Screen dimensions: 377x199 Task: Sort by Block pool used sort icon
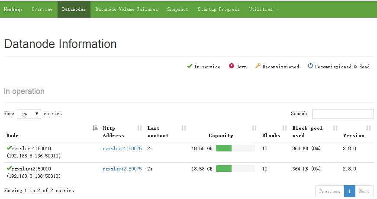(335, 128)
